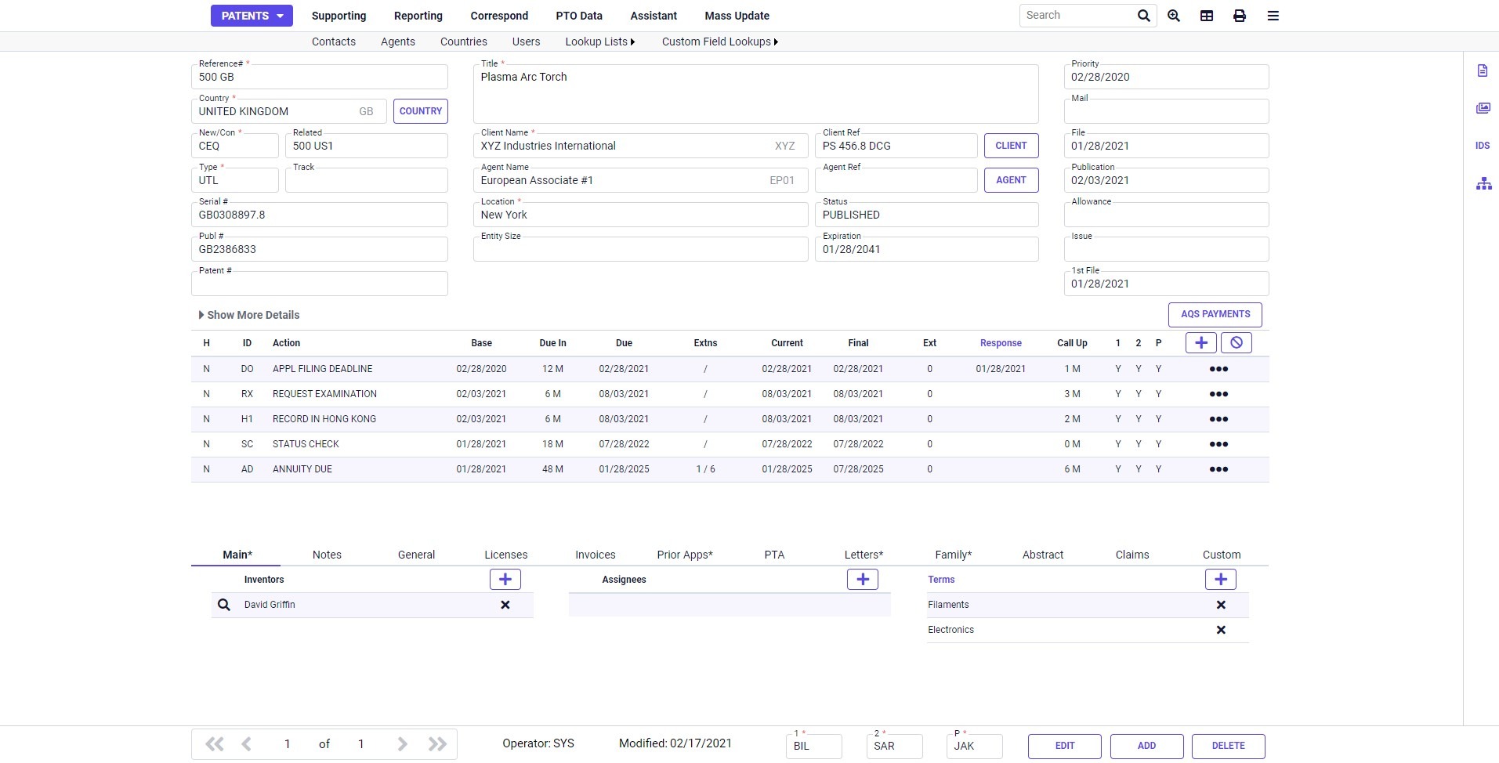This screenshot has width=1499, height=763.
Task: Switch to the General tab
Action: tap(416, 555)
